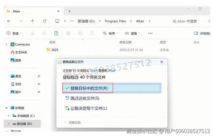This screenshot has width=214, height=138.
Task: Collapse the 此电脑 tree node
Action: tap(6, 108)
